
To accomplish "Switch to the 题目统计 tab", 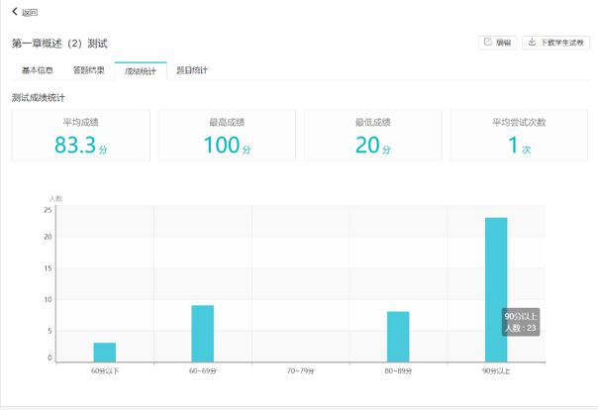I will 192,70.
